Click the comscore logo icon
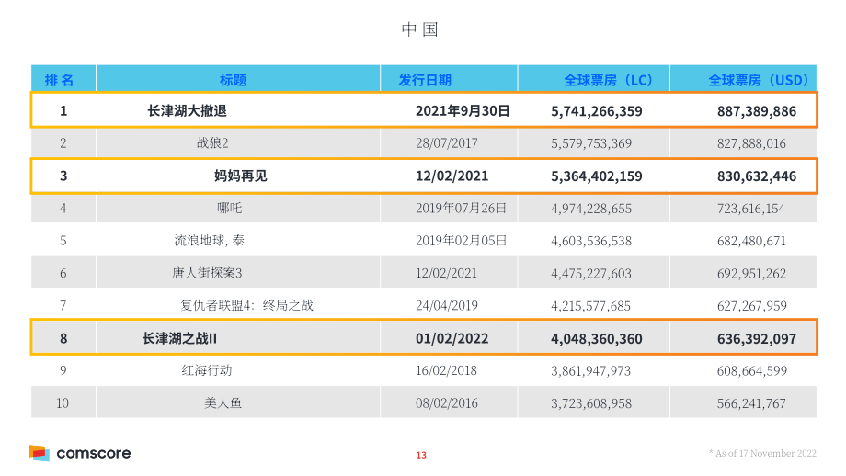Screen dimensions: 846x476 tap(39, 453)
